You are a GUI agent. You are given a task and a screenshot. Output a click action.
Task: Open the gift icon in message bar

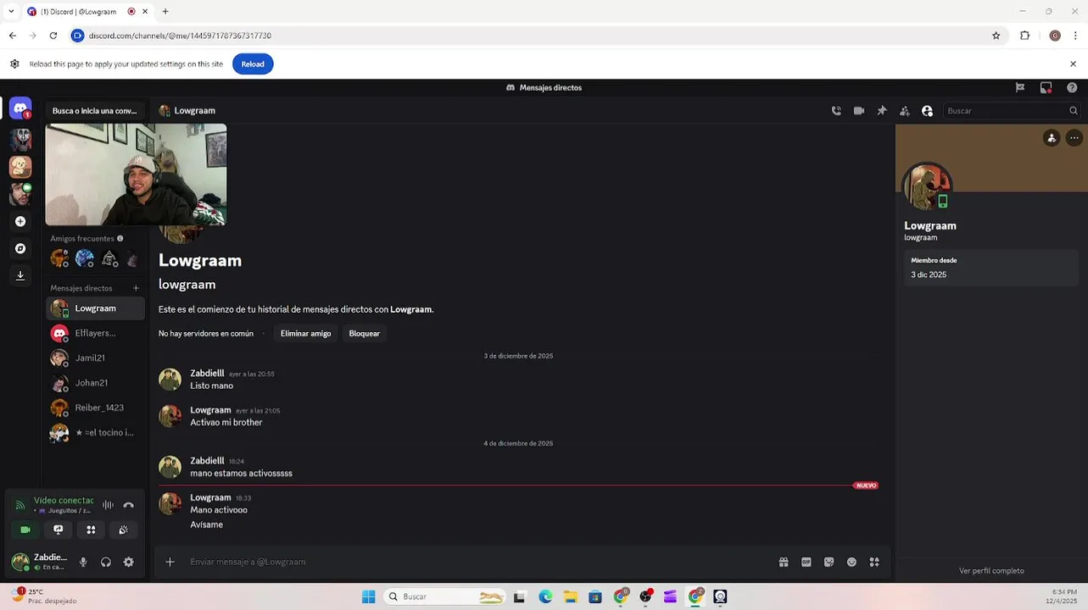coord(784,562)
